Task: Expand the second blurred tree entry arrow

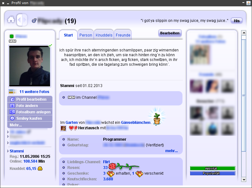Action: 8,137
